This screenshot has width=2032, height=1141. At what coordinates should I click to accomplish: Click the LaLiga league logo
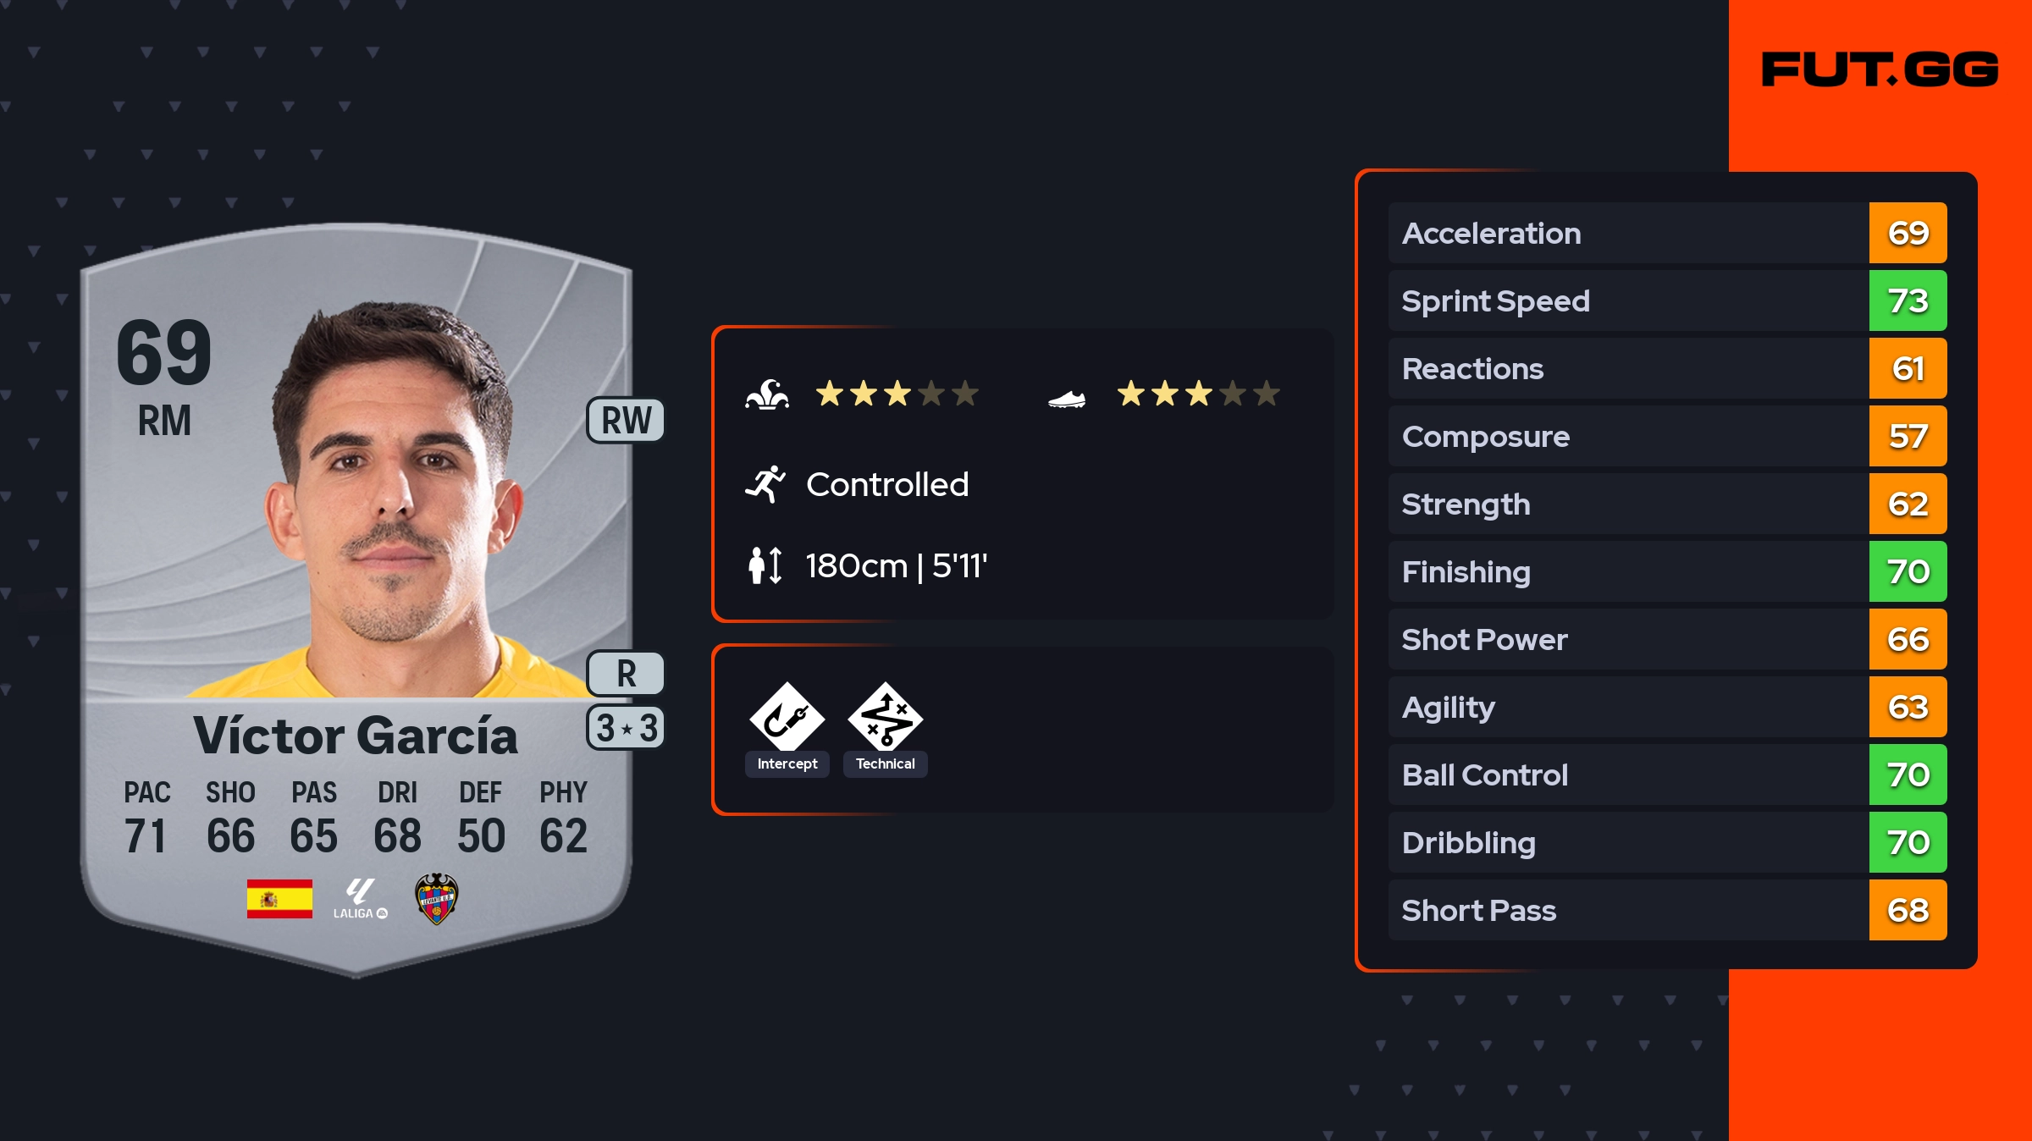pyautogui.click(x=360, y=899)
